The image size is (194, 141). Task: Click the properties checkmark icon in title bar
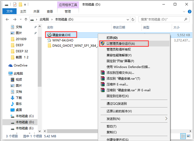(15, 5)
